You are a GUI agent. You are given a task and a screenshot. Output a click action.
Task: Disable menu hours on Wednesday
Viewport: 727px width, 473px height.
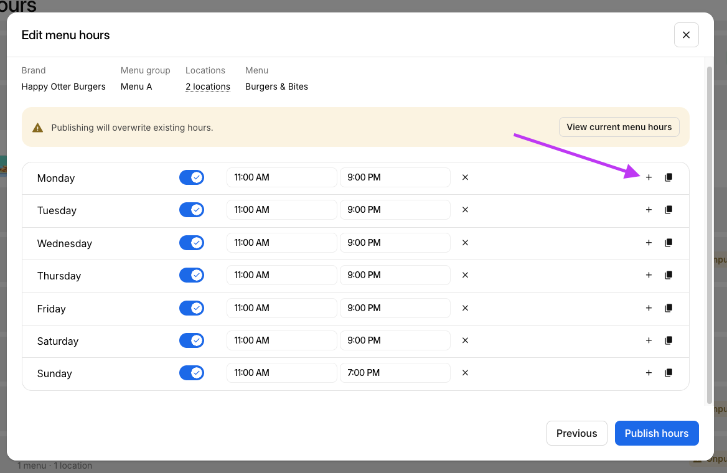click(192, 243)
